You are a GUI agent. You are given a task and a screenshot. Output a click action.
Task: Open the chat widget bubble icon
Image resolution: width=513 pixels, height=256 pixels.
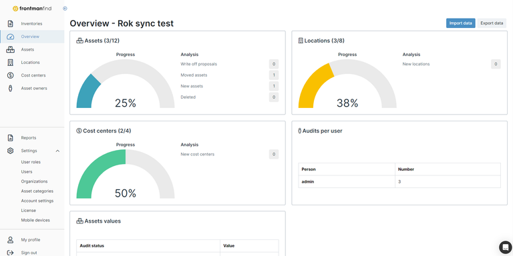click(505, 247)
